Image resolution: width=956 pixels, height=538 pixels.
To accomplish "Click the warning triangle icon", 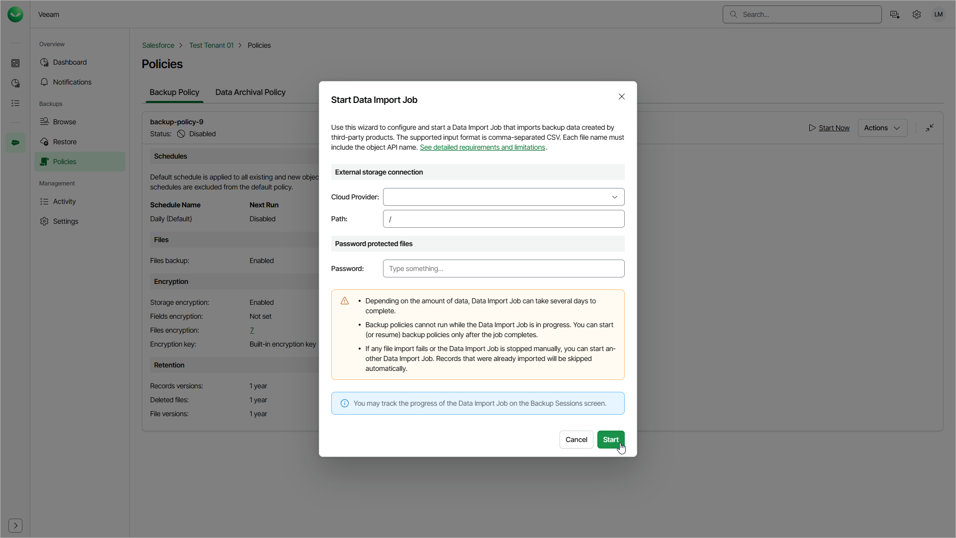I will point(345,301).
